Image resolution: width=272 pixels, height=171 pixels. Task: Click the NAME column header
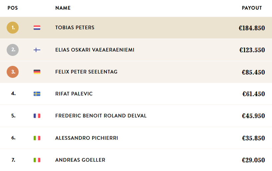pos(63,8)
